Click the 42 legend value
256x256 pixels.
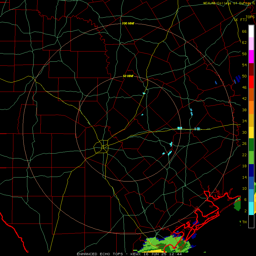click(244, 99)
